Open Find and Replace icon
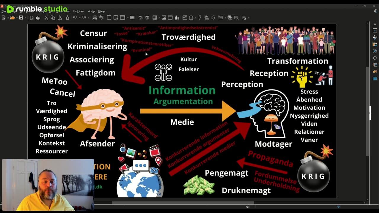The width and height of the screenshot is (379, 213). [x=94, y=18]
